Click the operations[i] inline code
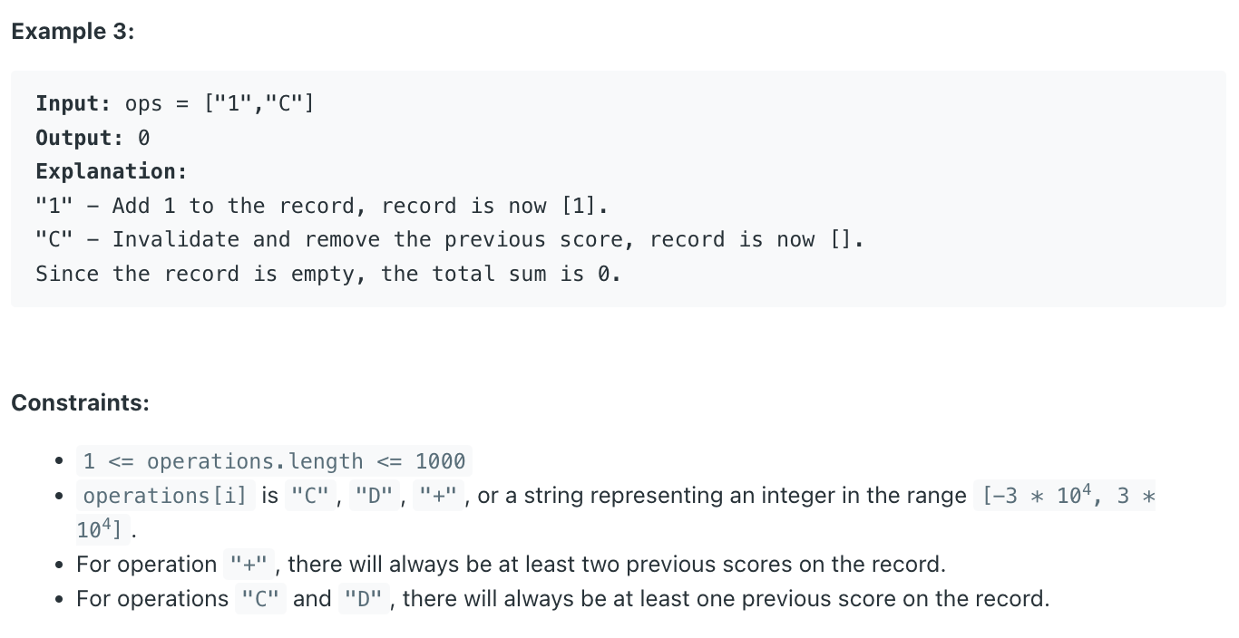The height and width of the screenshot is (638, 1239). [x=164, y=496]
